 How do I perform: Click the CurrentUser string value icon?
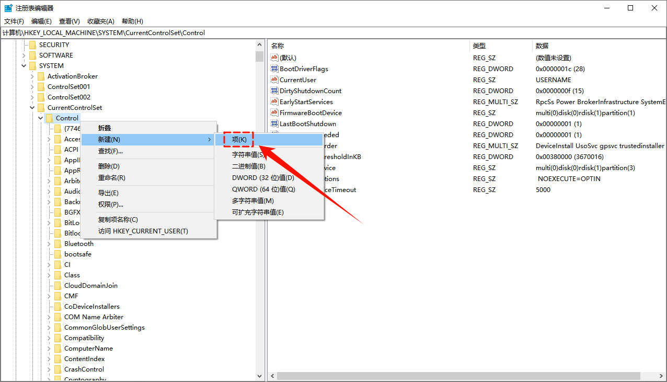tap(274, 80)
